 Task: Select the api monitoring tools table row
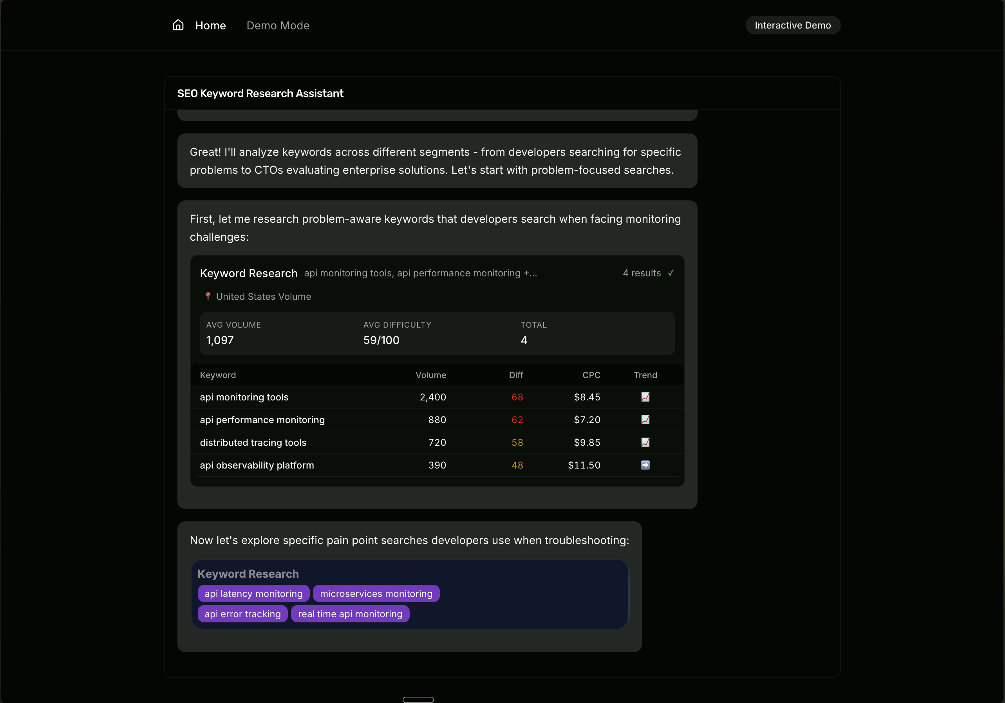pos(244,397)
